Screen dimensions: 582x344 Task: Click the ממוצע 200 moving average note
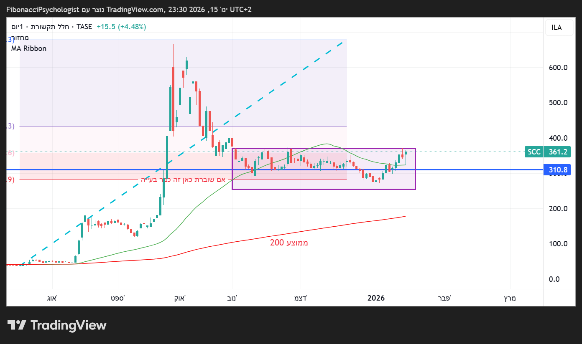point(289,242)
